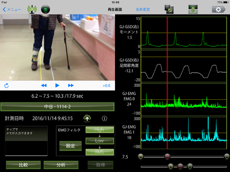This screenshot has height=172, width=230.
Task: Tap the green record indicator light
Action: [46, 9]
